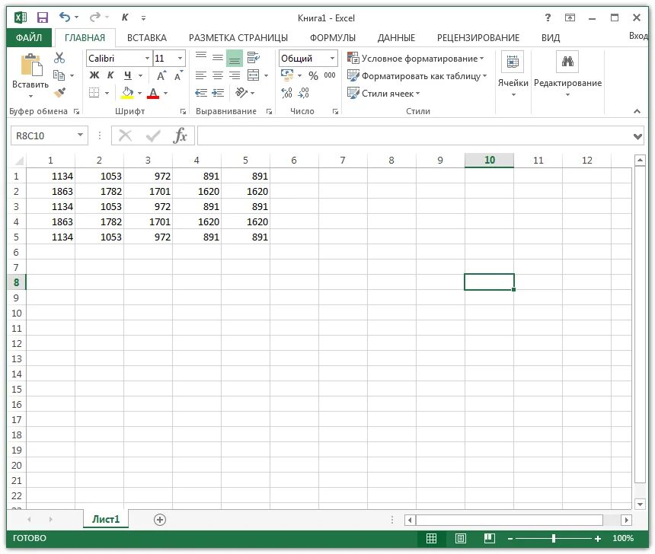
Task: Collapse the ribbon
Action: click(x=637, y=111)
